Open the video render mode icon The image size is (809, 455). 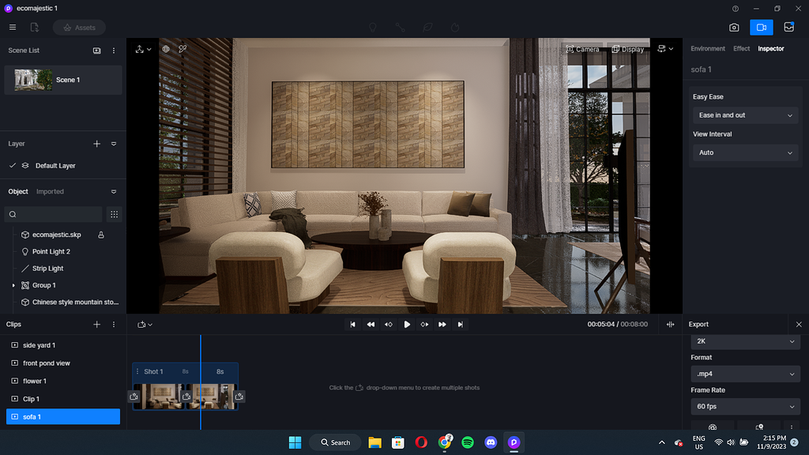coord(761,27)
